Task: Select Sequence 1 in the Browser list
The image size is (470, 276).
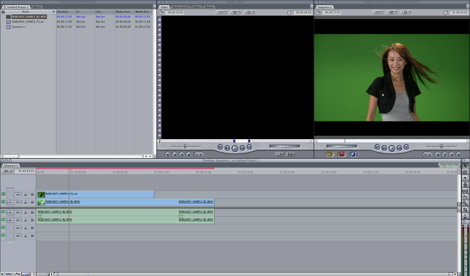Action: pyautogui.click(x=18, y=27)
